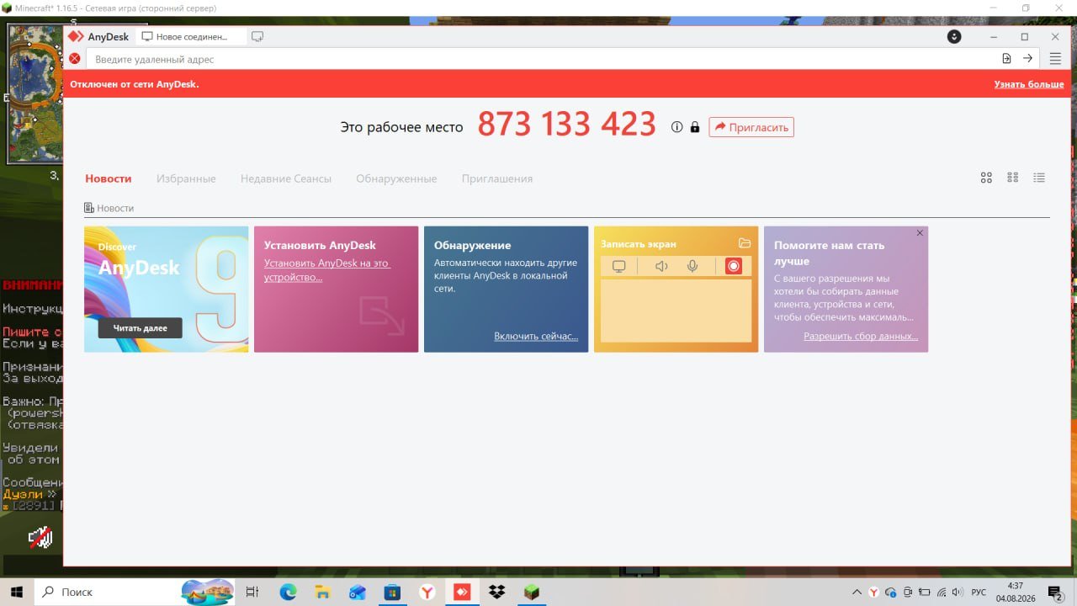Click the Разрешить сбор данных link
This screenshot has width=1077, height=606.
861,336
